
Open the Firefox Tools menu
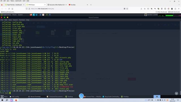pos(24,1)
